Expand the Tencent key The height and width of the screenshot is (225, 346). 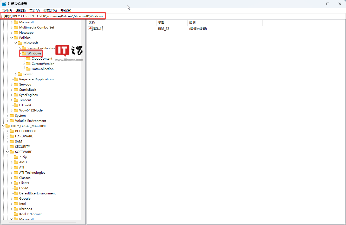pos(12,100)
